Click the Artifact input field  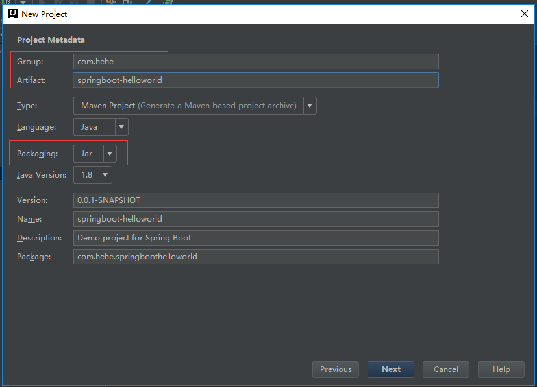tap(256, 80)
